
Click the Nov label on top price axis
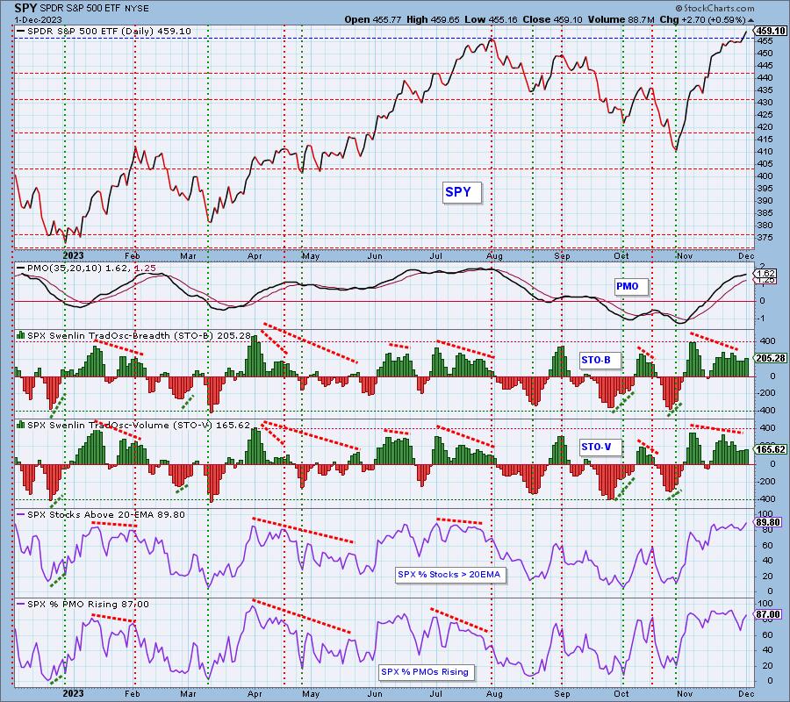685,256
